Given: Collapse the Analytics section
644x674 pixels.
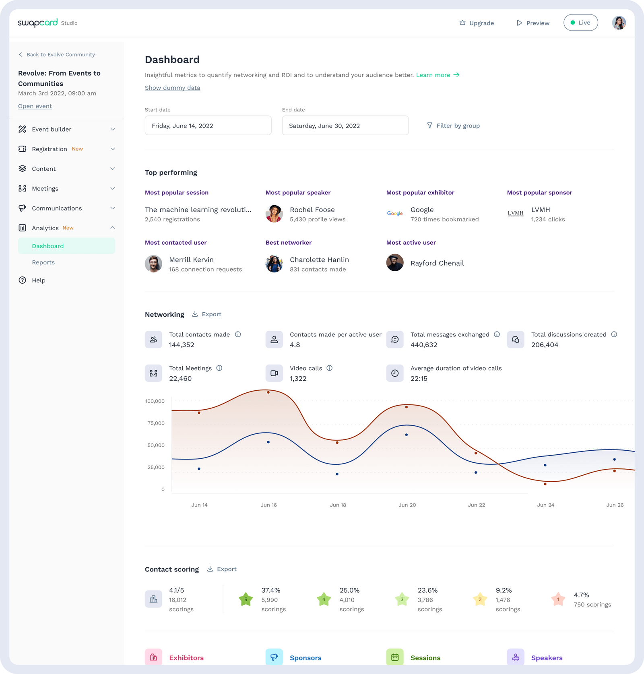Looking at the screenshot, I should click(x=113, y=228).
